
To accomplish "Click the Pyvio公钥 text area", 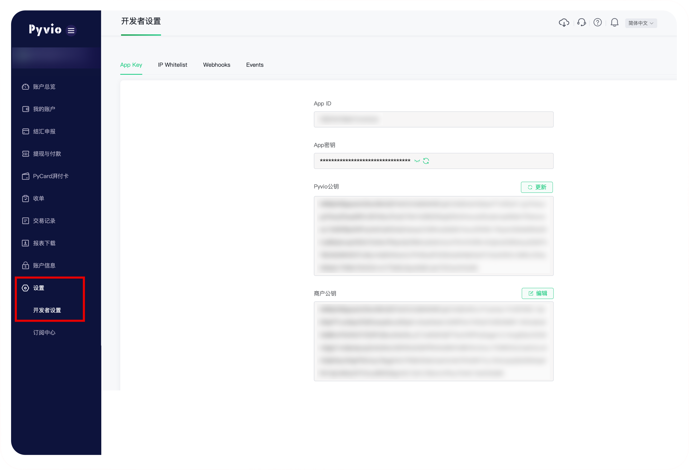I will coord(433,236).
